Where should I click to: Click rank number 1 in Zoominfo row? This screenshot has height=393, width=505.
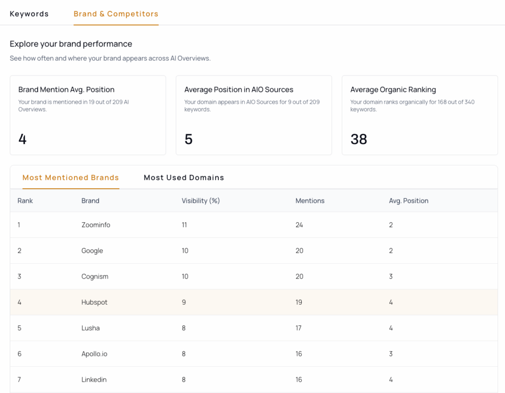tap(19, 225)
